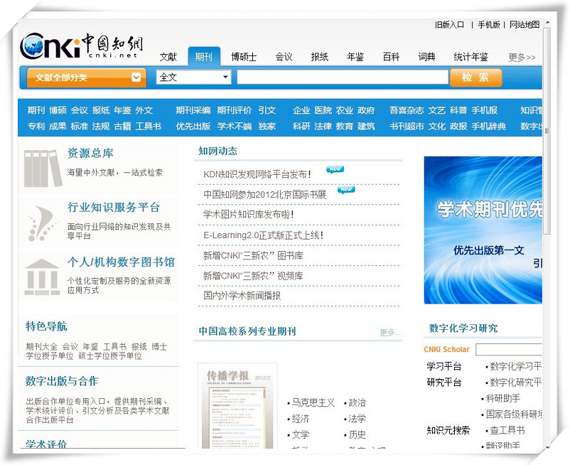Click 法律 in the blue navigation bar

pos(323,126)
